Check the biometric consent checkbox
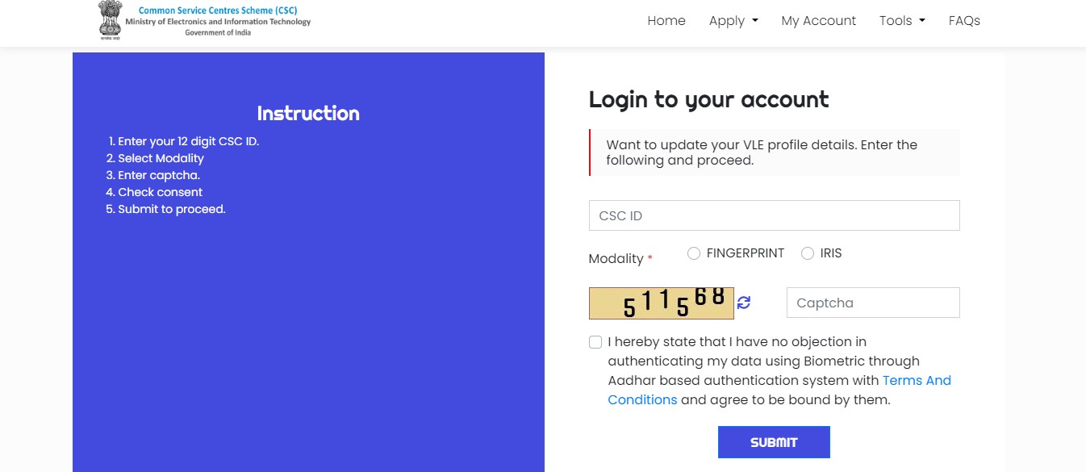Viewport: 1086px width, 472px height. [x=595, y=342]
